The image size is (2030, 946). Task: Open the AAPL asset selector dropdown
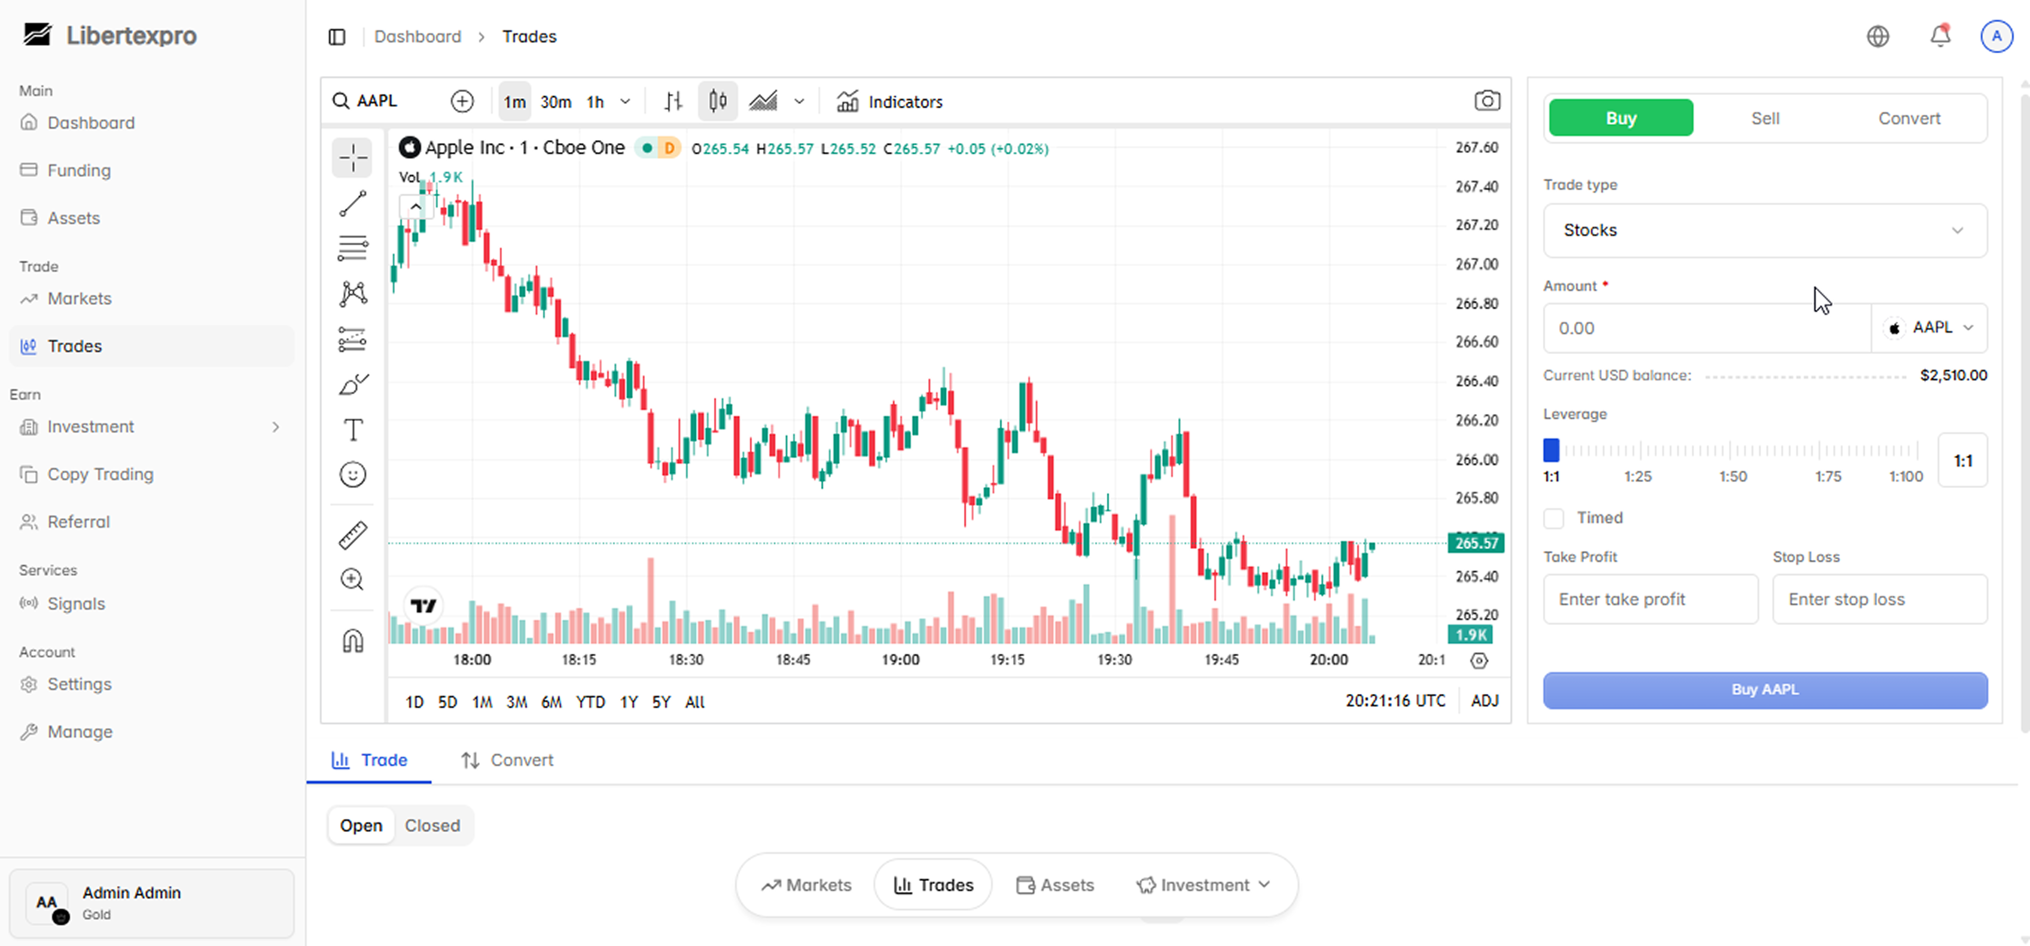1929,328
